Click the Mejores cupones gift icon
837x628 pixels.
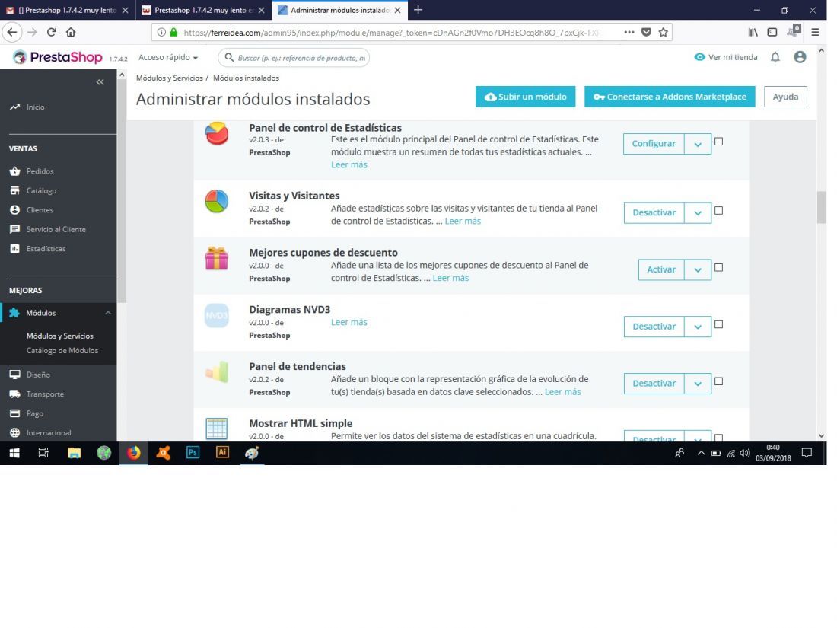pos(217,259)
